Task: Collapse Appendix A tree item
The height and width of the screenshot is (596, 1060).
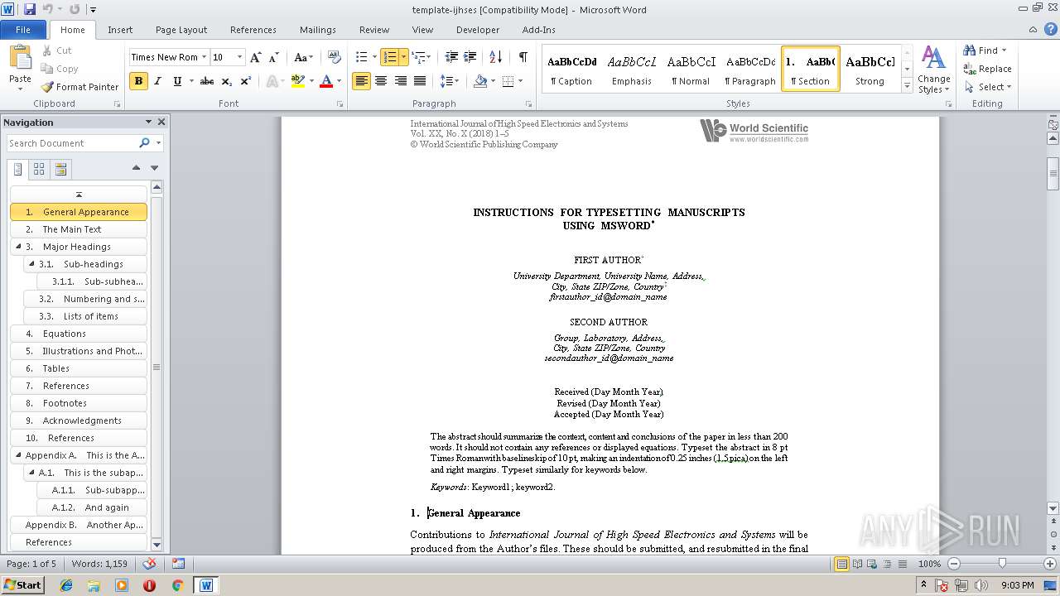Action: pyautogui.click(x=18, y=455)
